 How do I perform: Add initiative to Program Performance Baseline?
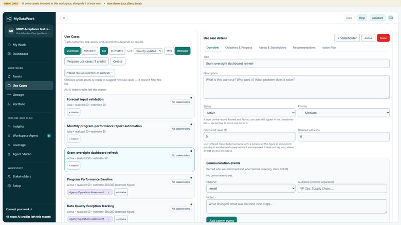click(x=121, y=192)
